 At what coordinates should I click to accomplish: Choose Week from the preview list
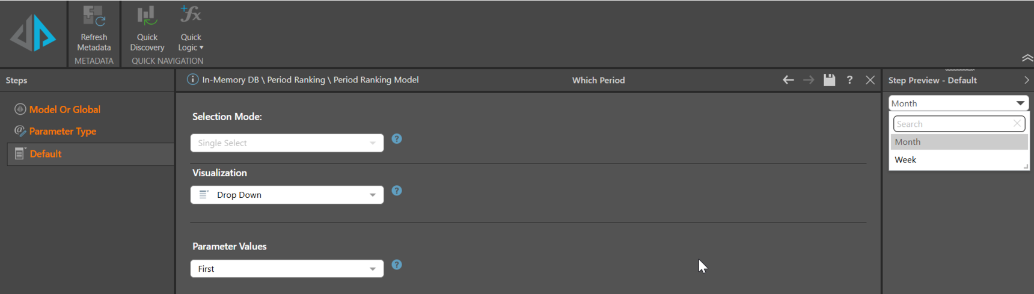[x=905, y=160]
